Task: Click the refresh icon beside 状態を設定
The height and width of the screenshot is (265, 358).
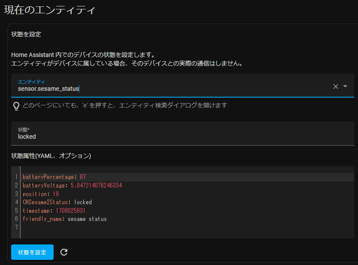Action: [x=64, y=252]
